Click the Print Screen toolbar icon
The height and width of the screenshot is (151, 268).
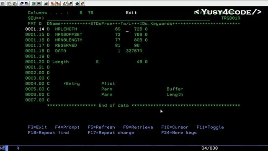coord(3,3)
